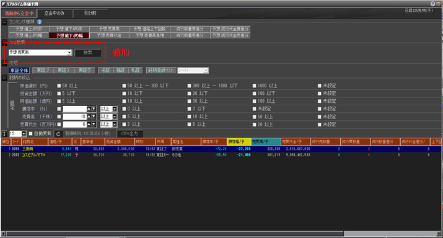Viewport: 443px width, 238px height.
Task: Select 予想値上がり率 ranking
Action: (x=29, y=29)
